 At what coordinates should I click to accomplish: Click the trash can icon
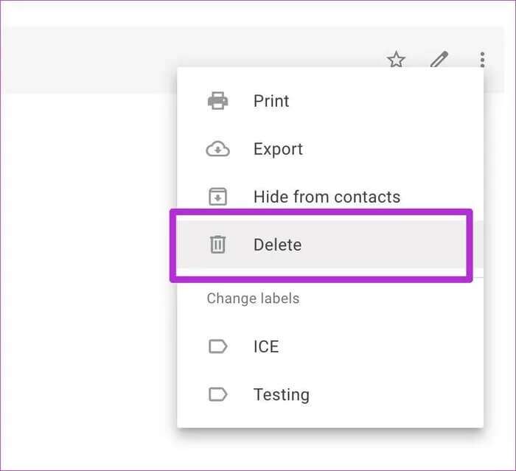coord(217,245)
